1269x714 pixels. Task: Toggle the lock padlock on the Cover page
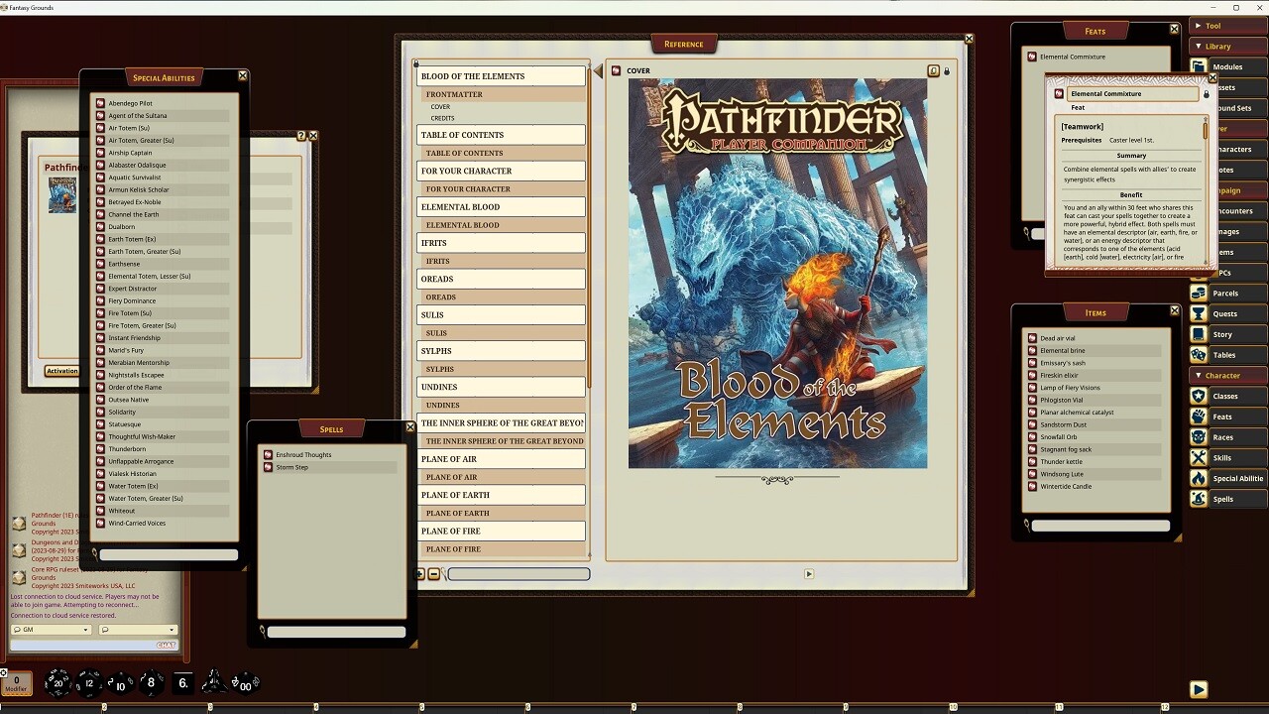[947, 70]
